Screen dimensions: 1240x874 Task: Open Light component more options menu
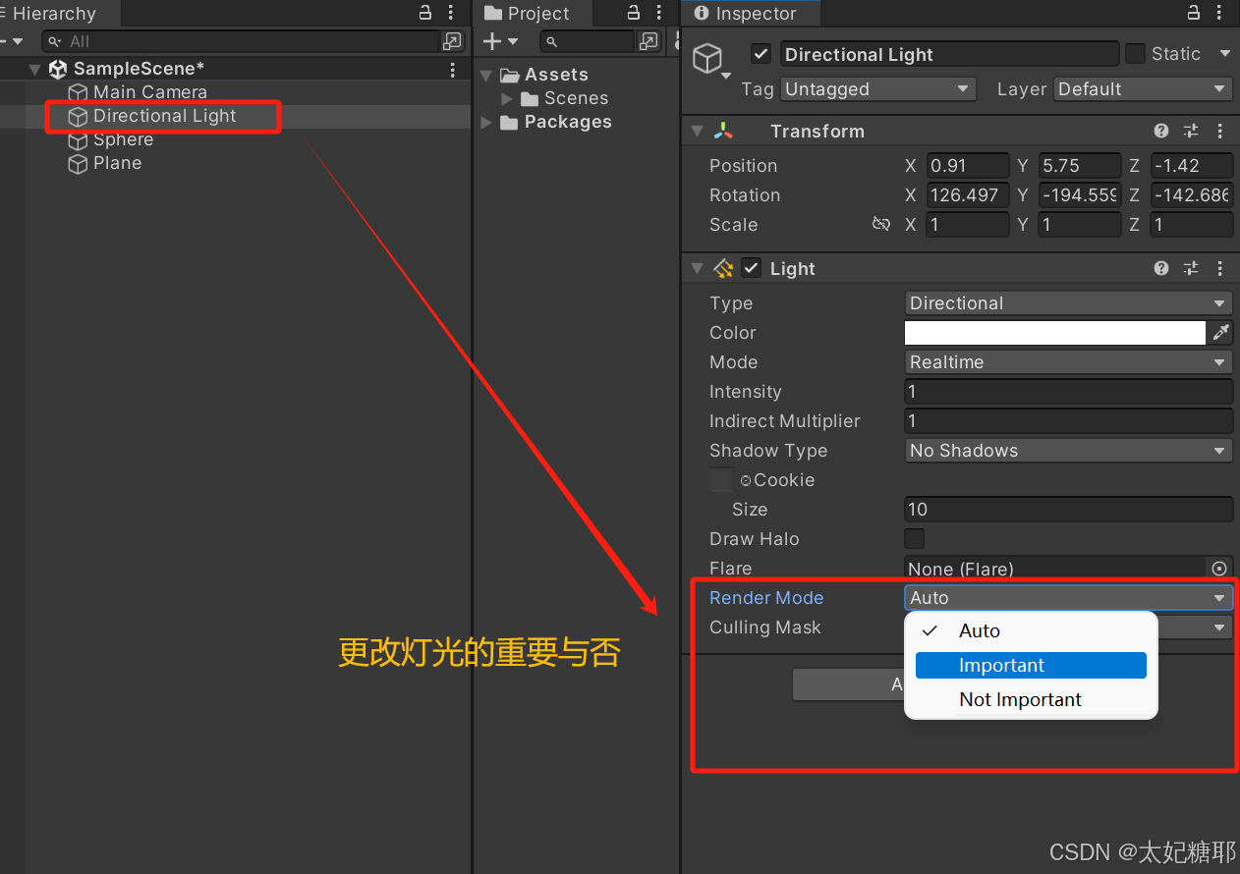click(1220, 268)
